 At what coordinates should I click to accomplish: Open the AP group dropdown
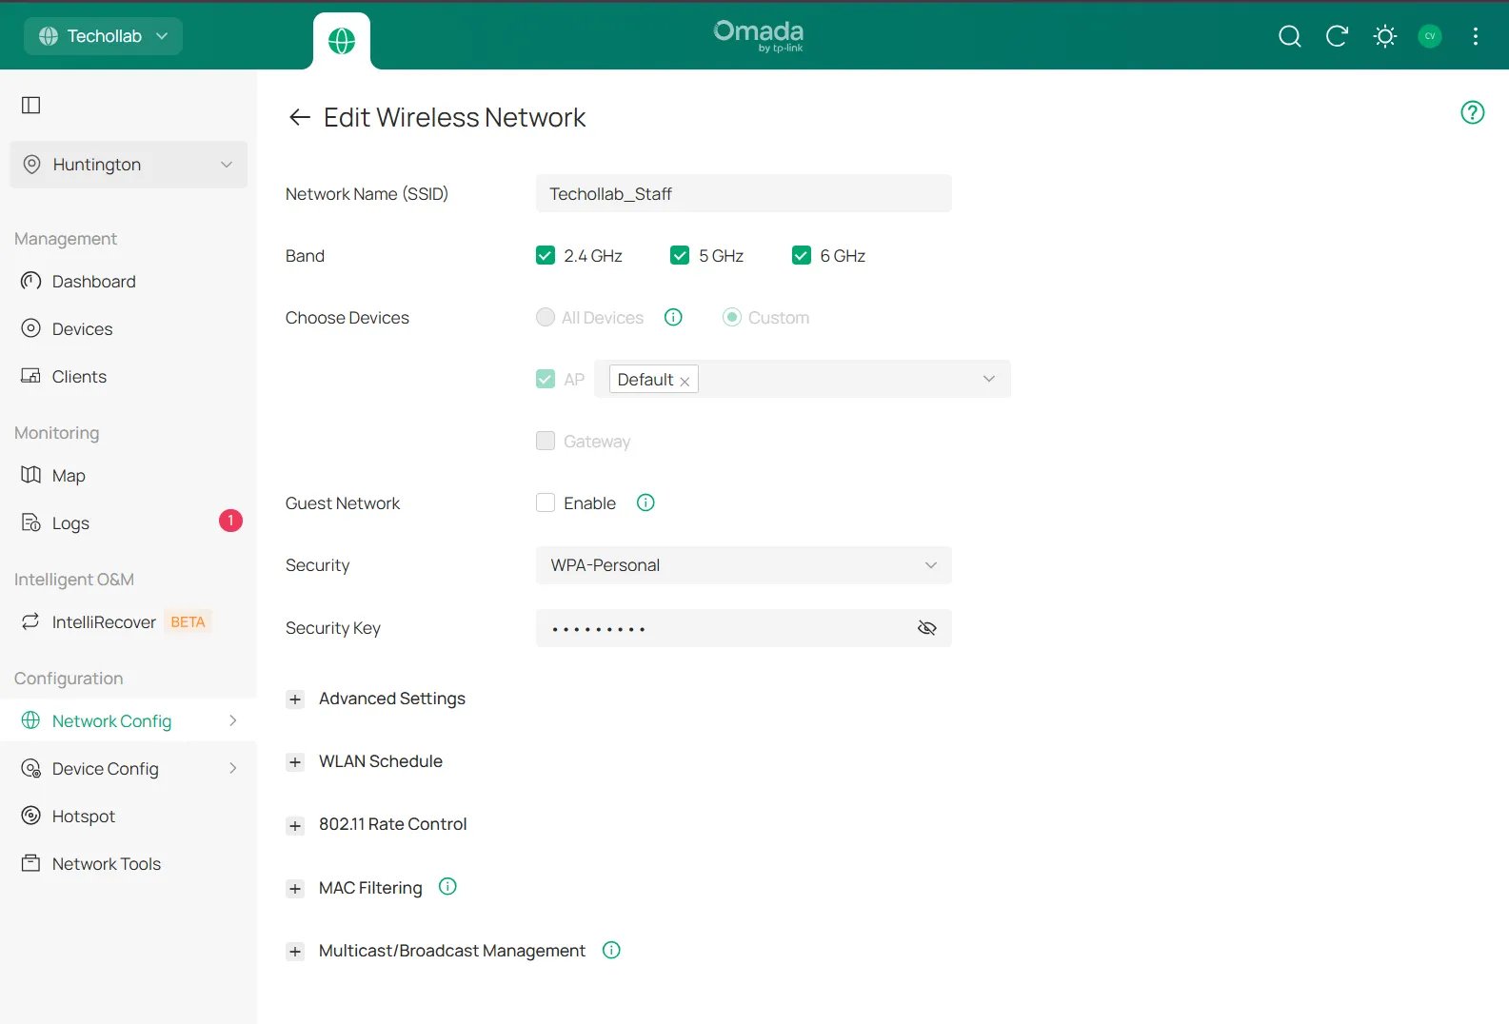[803, 379]
